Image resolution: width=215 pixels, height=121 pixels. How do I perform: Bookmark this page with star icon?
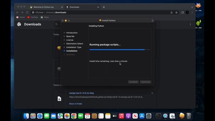tap(176, 12)
